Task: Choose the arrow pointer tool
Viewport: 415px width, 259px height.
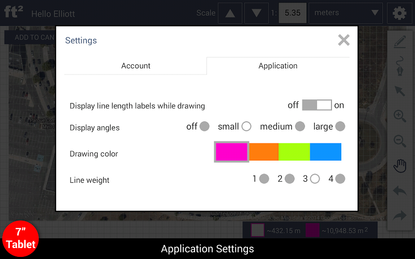Action: 399,91
